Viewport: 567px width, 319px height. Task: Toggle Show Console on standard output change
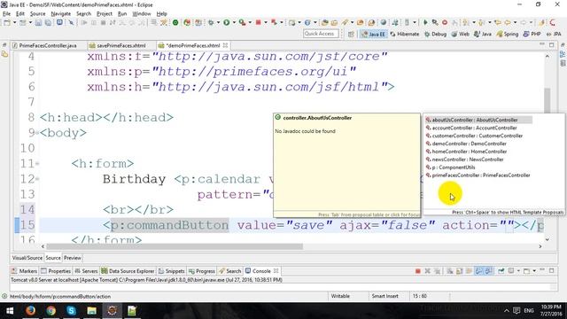(x=478, y=271)
